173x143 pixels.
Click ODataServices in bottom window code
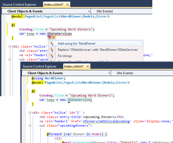(80, 100)
